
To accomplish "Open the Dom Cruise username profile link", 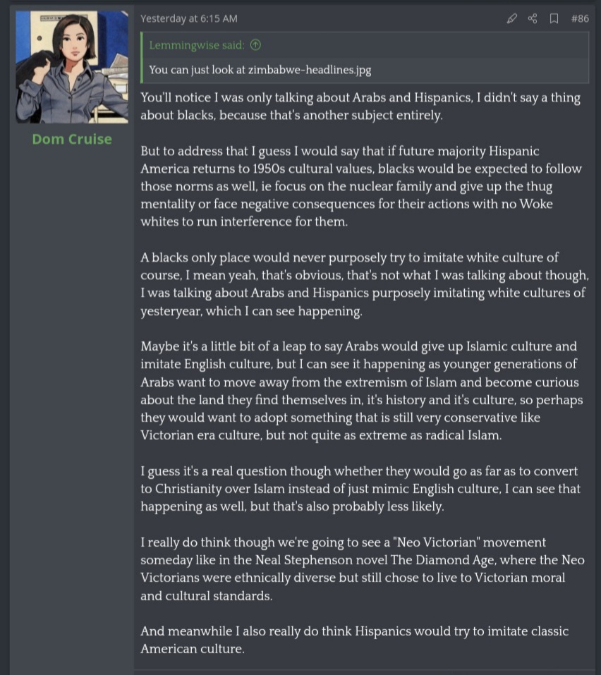I will (x=72, y=139).
